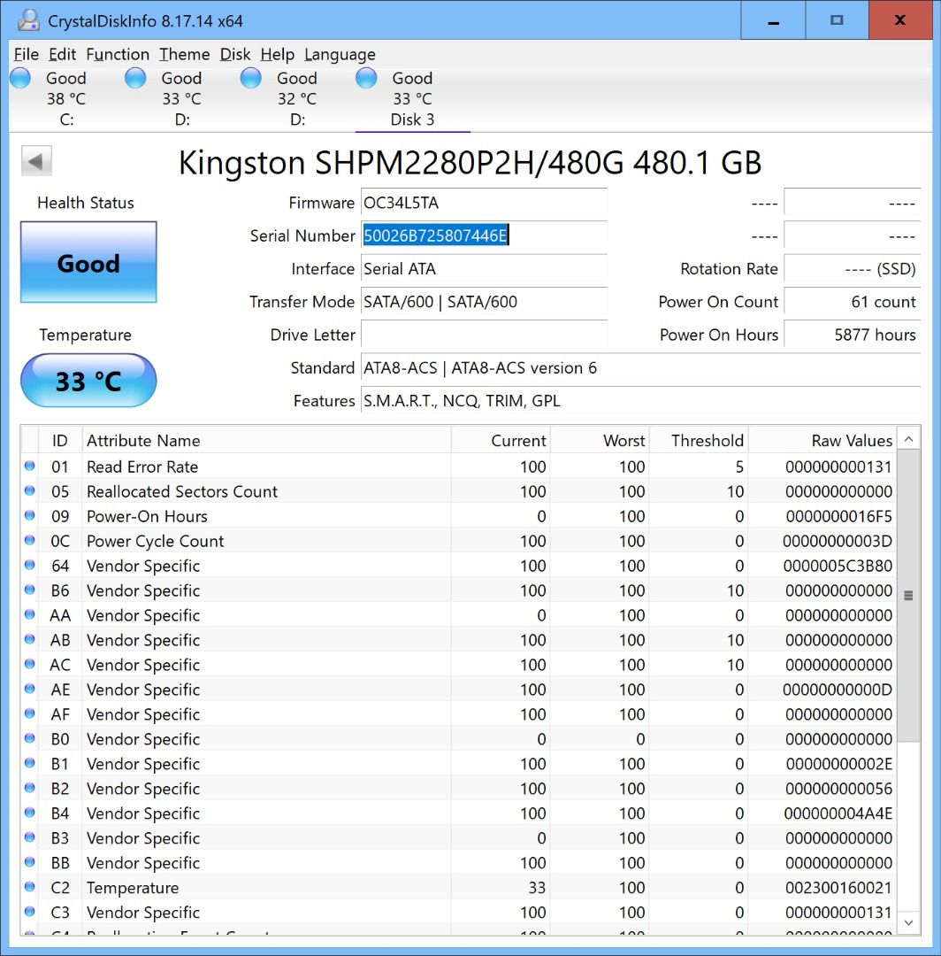941x956 pixels.
Task: Click the Current column header
Action: 501,440
